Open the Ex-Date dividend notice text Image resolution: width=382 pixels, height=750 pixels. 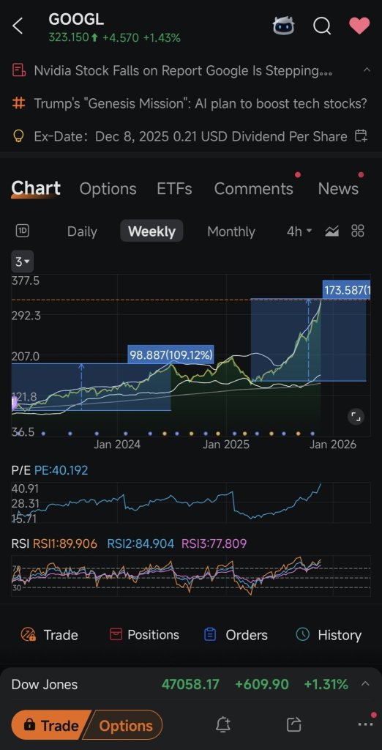pos(190,136)
